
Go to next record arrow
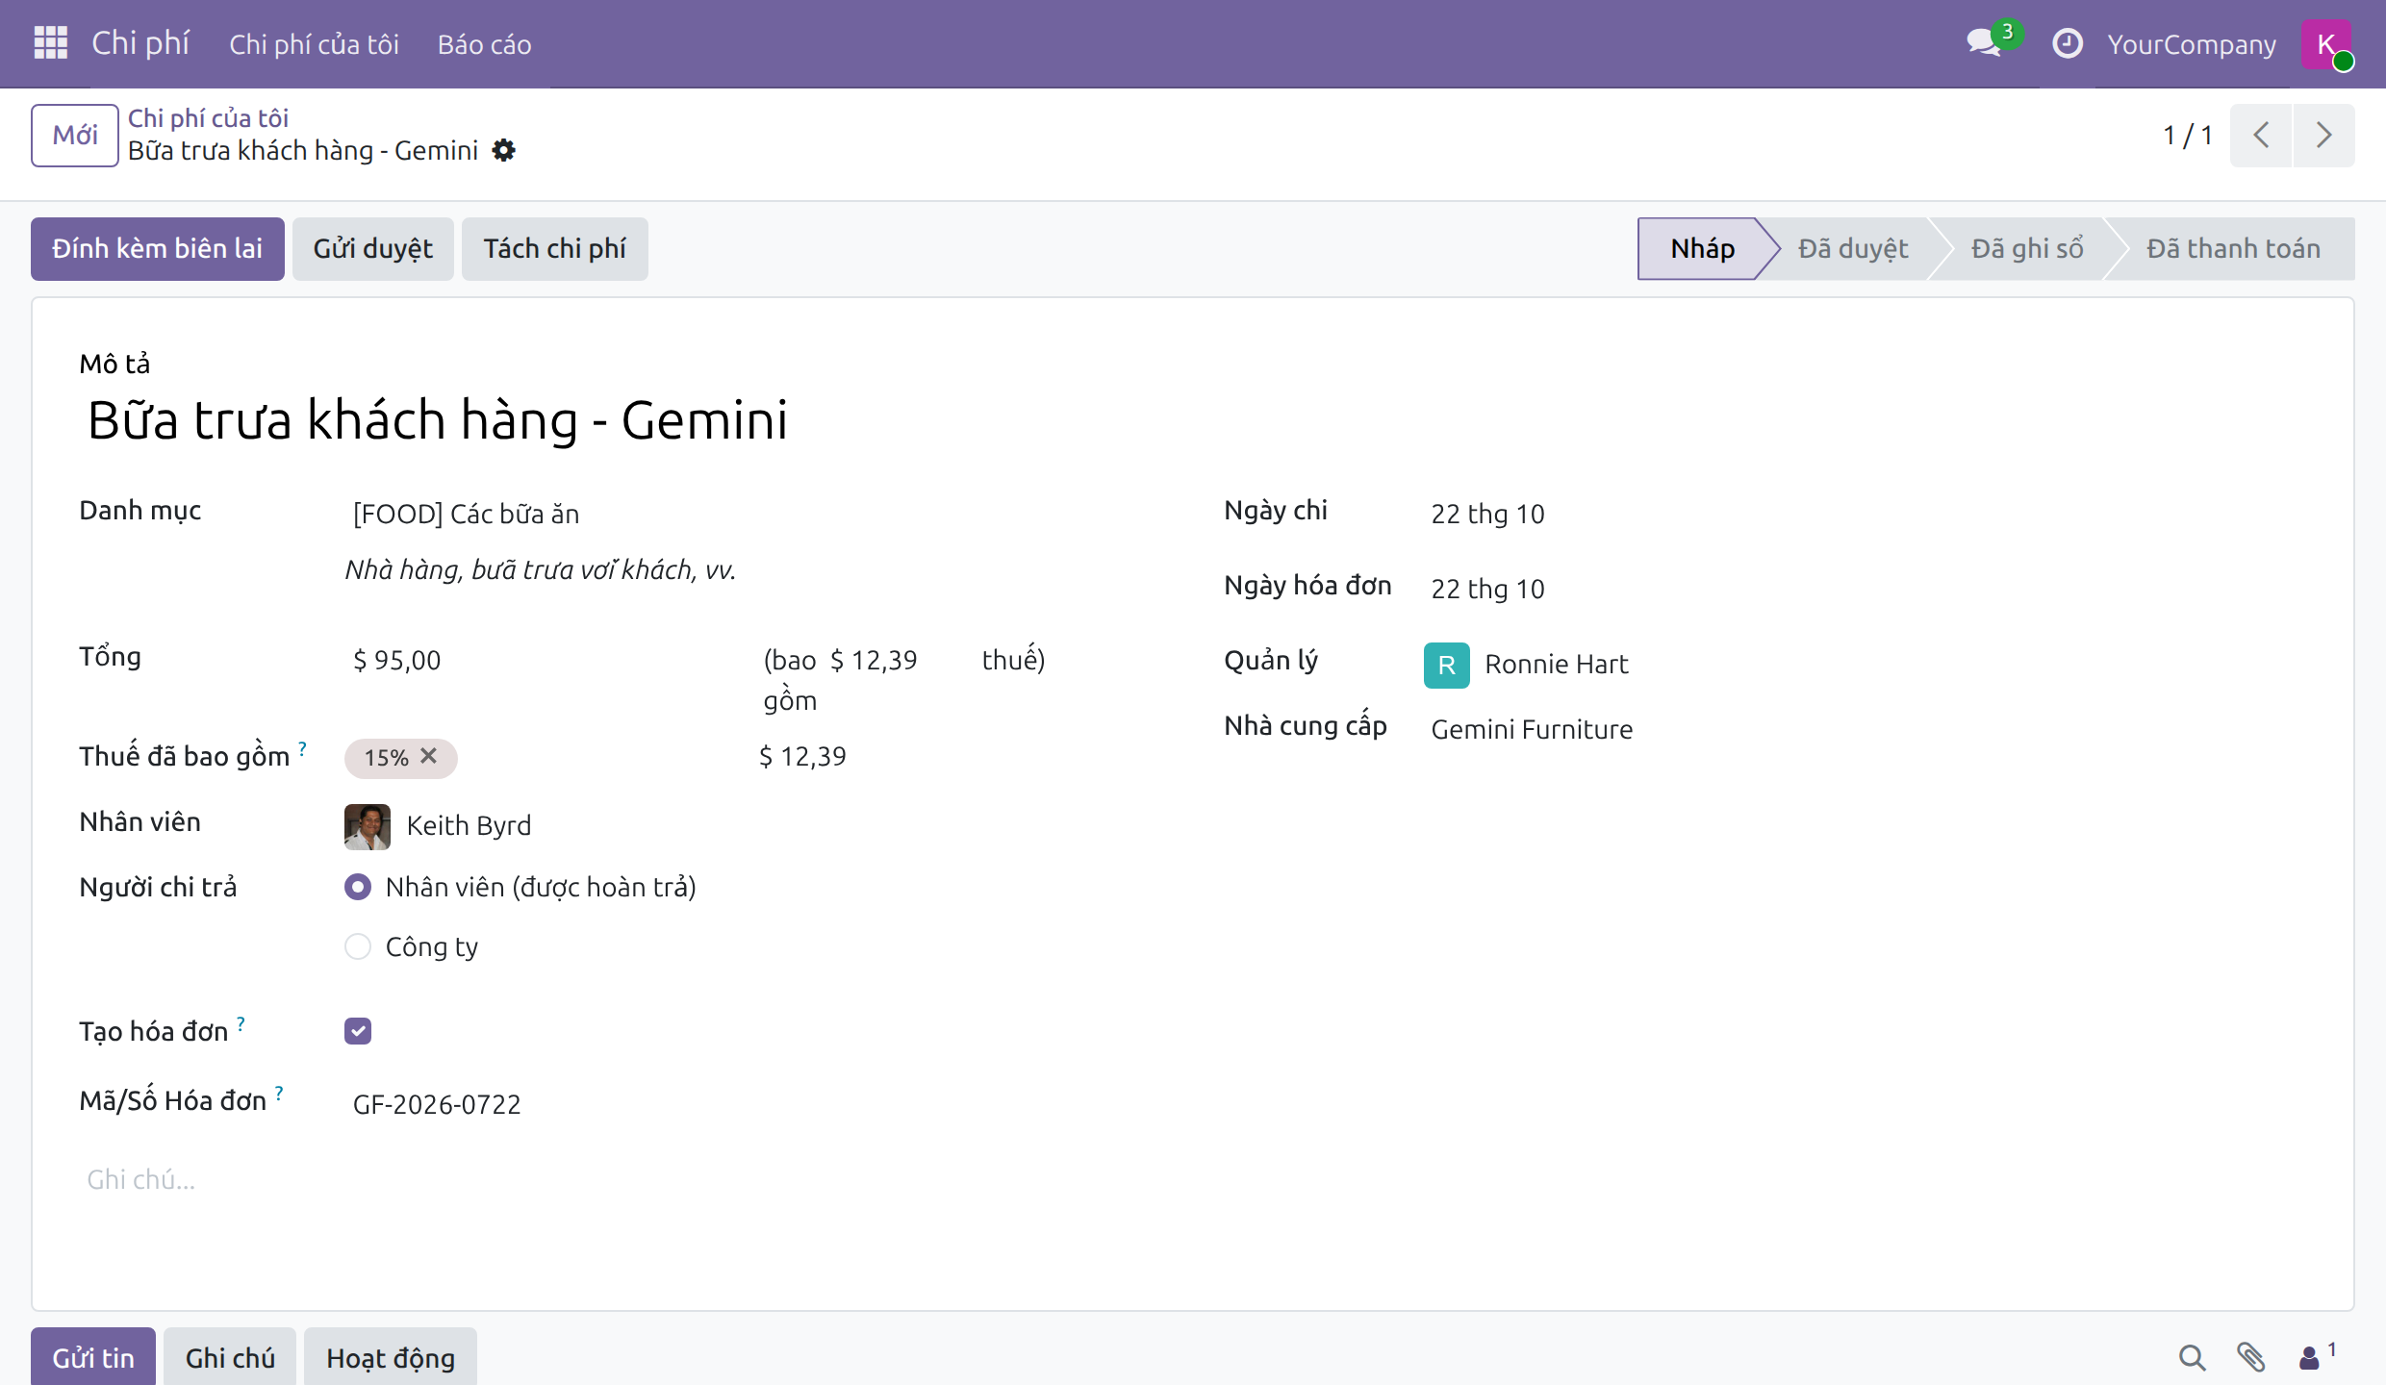2323,136
